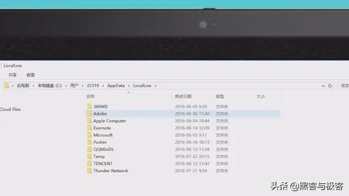Click the TENCENT folder icon

pyautogui.click(x=89, y=163)
